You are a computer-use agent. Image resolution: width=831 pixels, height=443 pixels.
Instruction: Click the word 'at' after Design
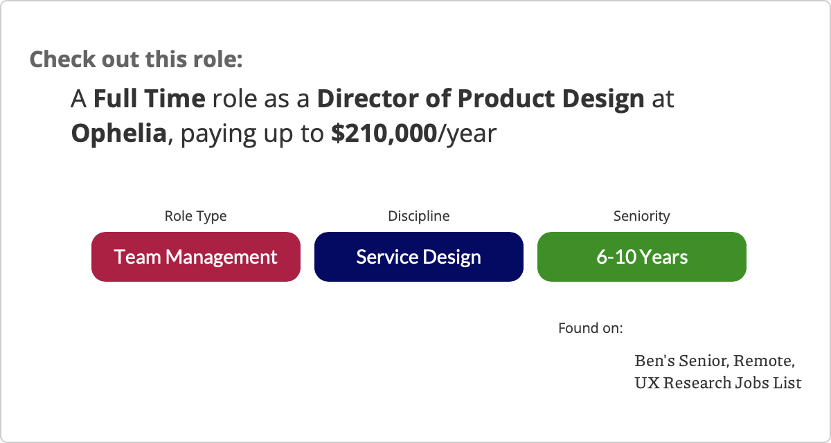[663, 100]
